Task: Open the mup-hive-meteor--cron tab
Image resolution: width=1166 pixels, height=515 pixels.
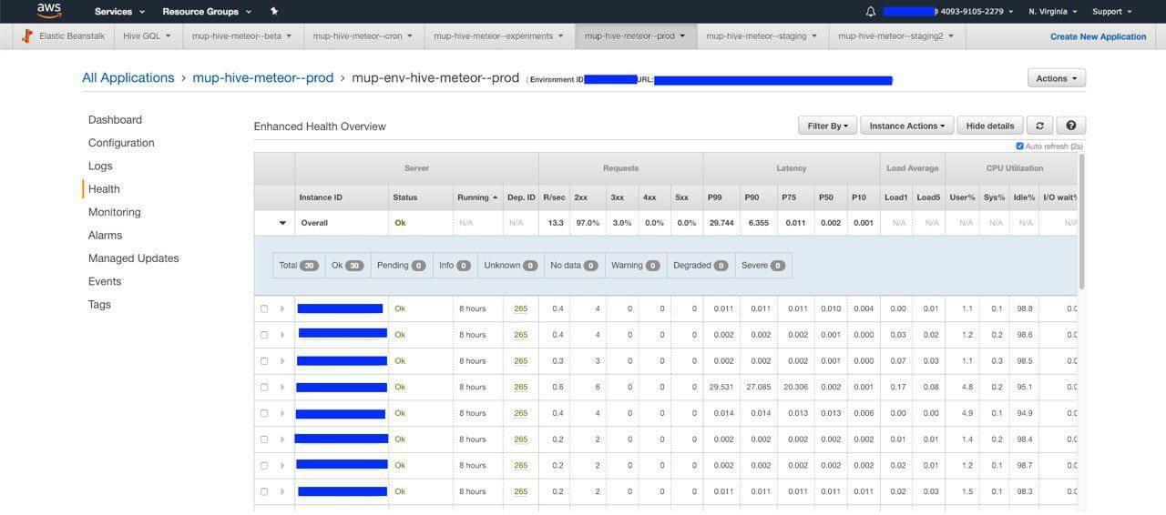Action: click(x=363, y=36)
